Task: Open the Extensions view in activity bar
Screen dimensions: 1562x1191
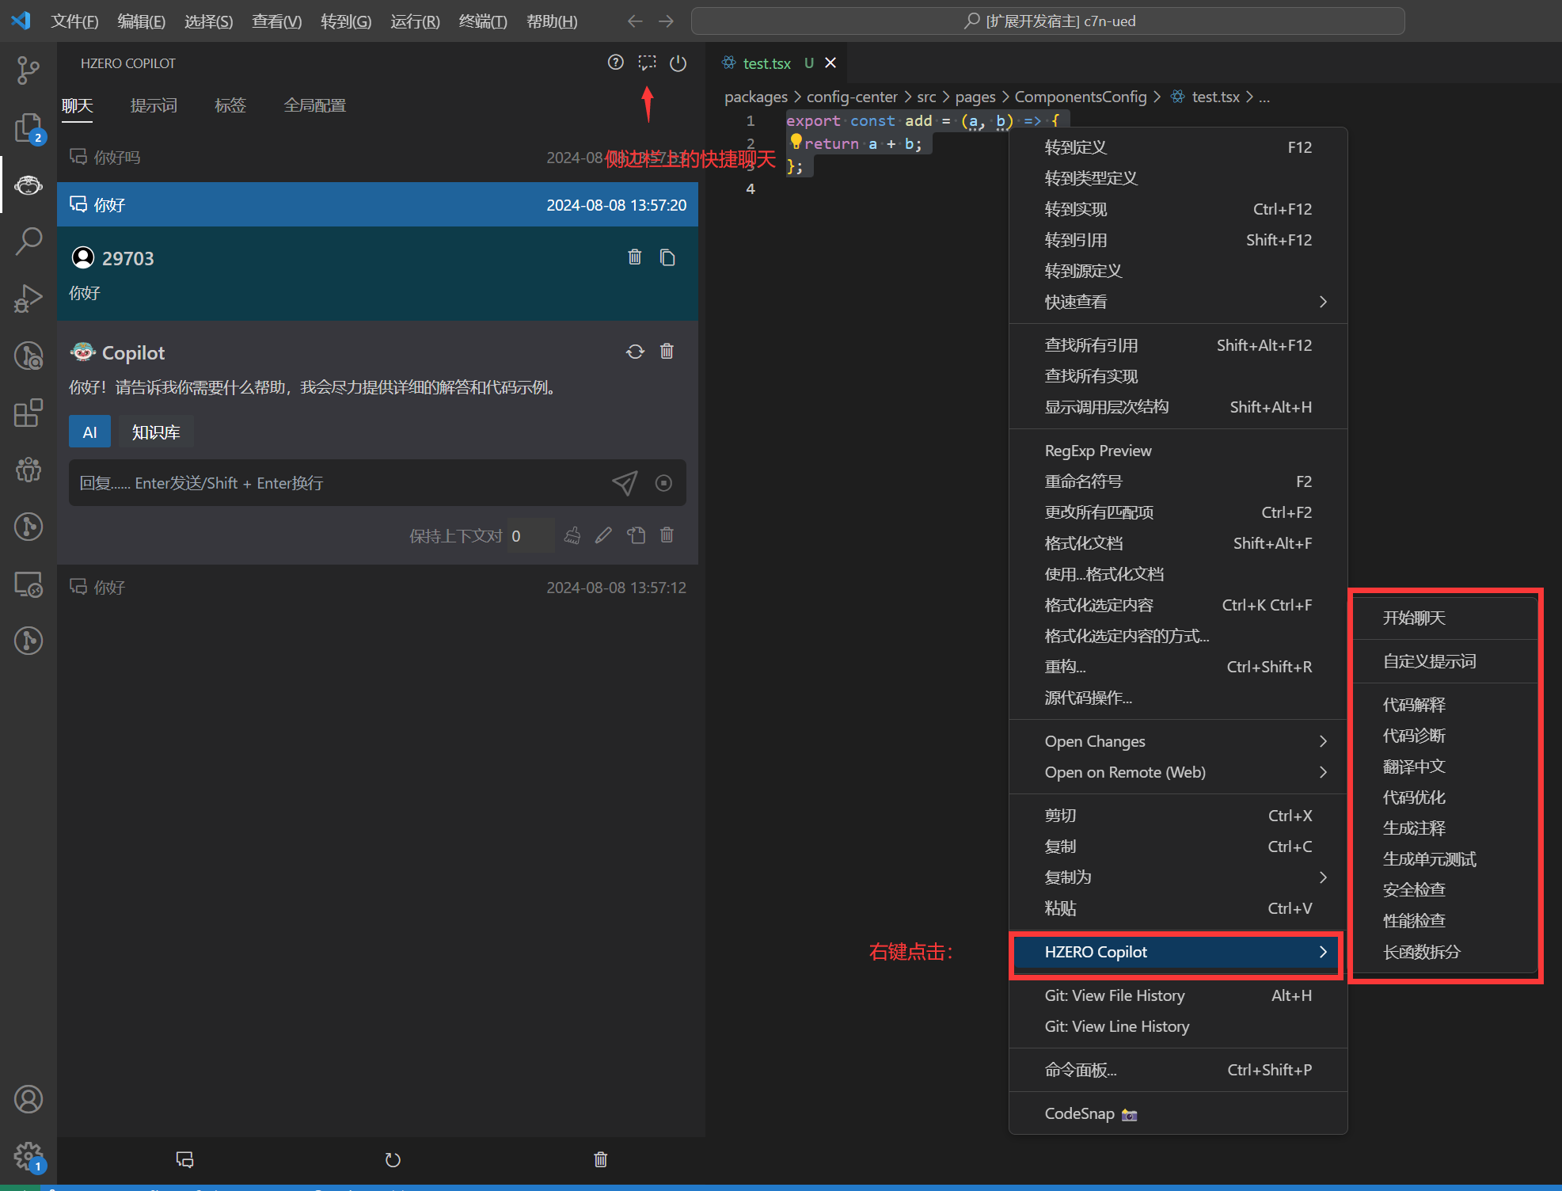Action: (29, 413)
